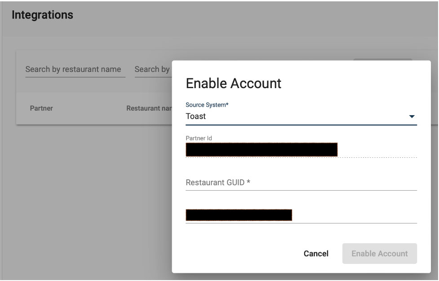Click the Partner column header
Viewport: 439px width, 281px height.
(41, 108)
